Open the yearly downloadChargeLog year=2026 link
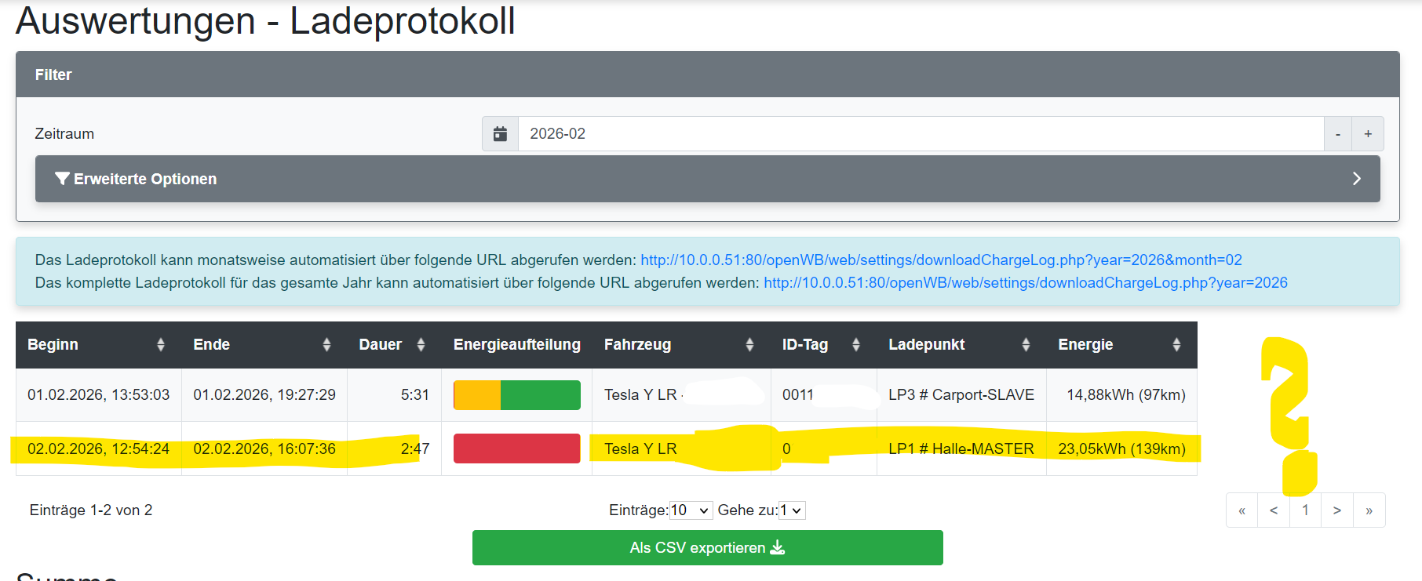Viewport: 1422px width, 581px height. pyautogui.click(x=1025, y=282)
